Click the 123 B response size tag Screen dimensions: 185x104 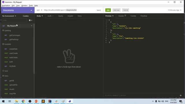pyautogui.click(x=125, y=10)
